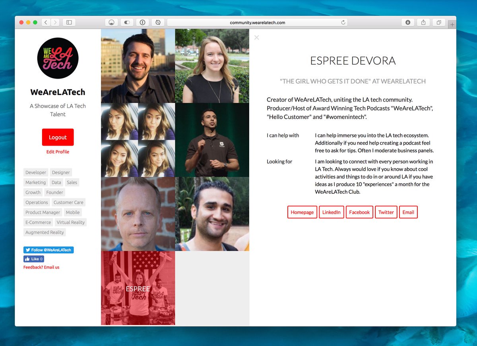Open Espree's Facebook link
This screenshot has width=477, height=346.
359,212
